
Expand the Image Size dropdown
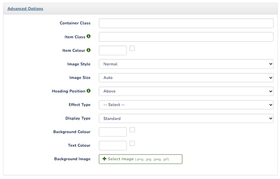tap(186, 78)
